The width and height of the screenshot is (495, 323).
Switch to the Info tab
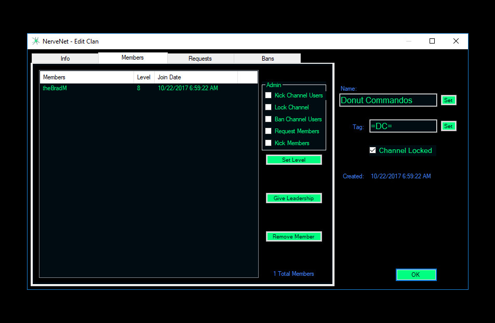[x=65, y=59]
